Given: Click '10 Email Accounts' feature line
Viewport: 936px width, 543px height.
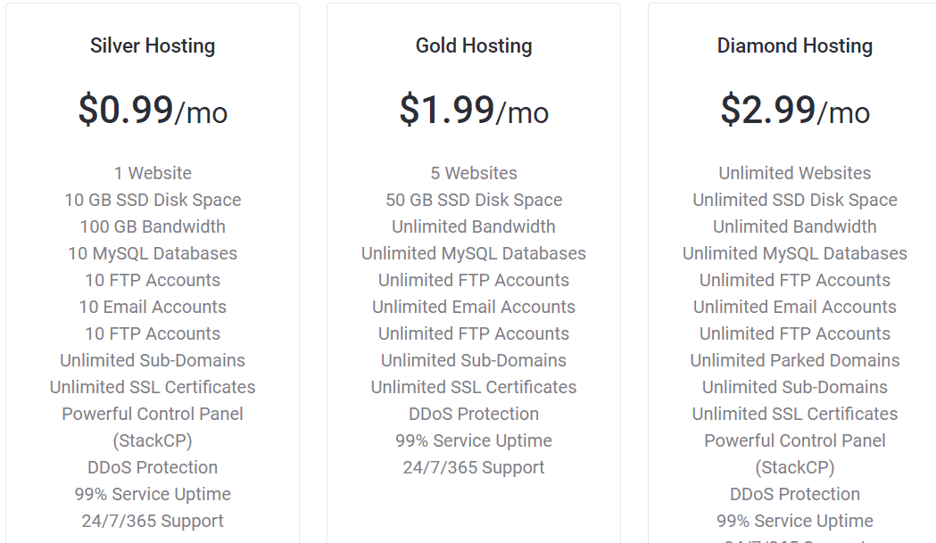Looking at the screenshot, I should pos(153,307).
